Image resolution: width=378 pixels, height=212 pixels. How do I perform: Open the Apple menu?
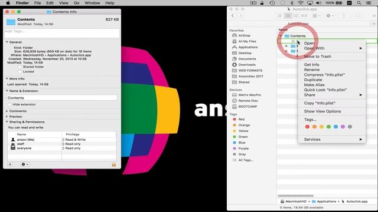[x=8, y=3]
